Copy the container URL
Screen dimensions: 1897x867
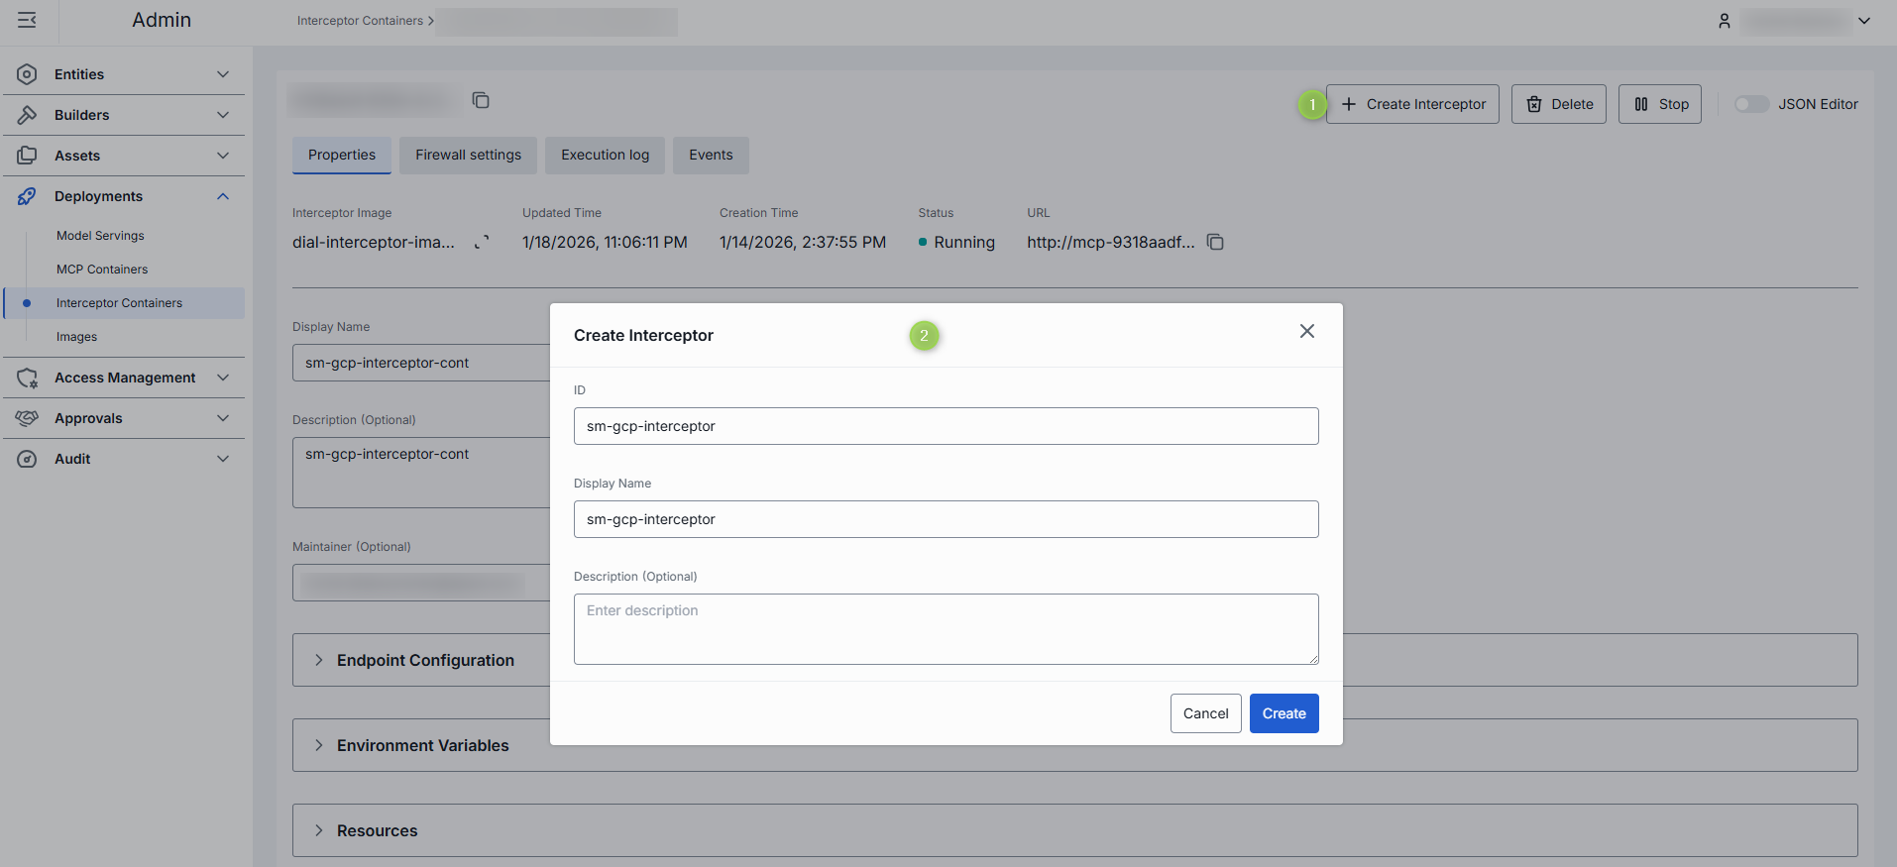(1215, 243)
